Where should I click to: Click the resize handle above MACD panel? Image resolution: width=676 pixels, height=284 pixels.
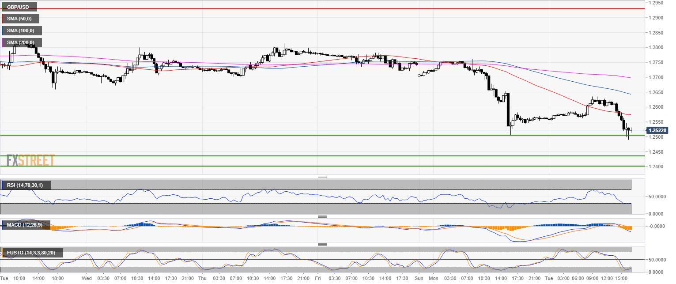pyautogui.click(x=322, y=217)
